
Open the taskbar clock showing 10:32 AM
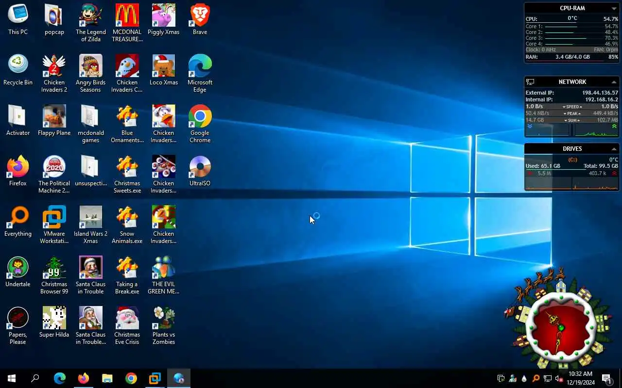[x=580, y=378]
